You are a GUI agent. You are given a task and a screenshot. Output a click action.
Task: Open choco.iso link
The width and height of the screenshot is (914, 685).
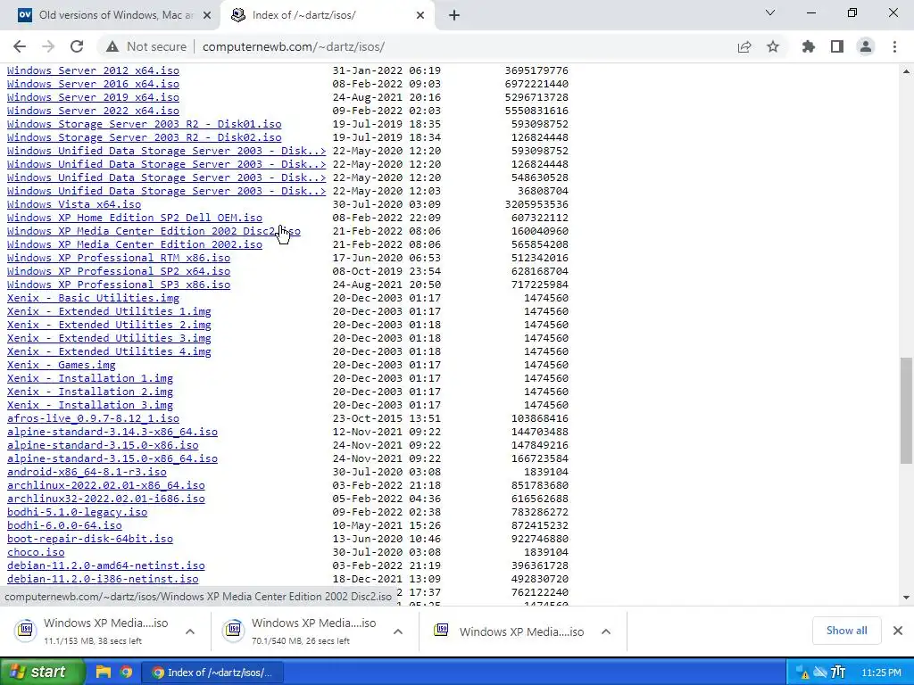[36, 552]
